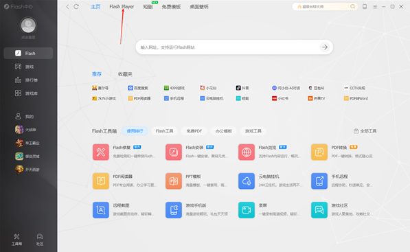The height and width of the screenshot is (252, 410).
Task: Submit URL with the arrow button
Action: pos(325,47)
